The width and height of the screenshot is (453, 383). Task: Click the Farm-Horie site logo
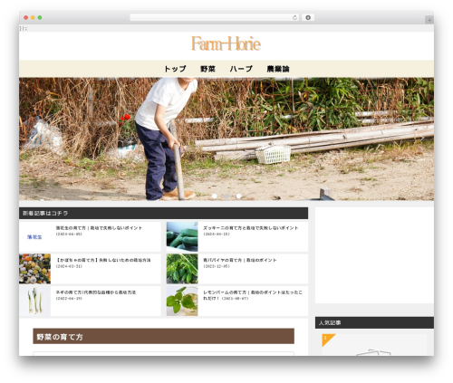226,43
